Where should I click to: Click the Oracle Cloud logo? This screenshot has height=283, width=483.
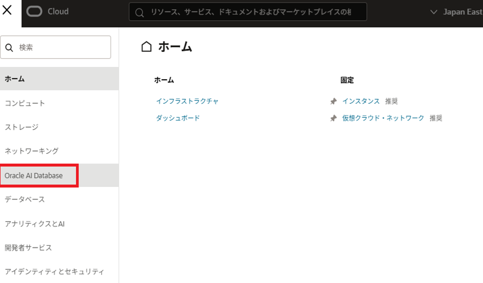47,12
